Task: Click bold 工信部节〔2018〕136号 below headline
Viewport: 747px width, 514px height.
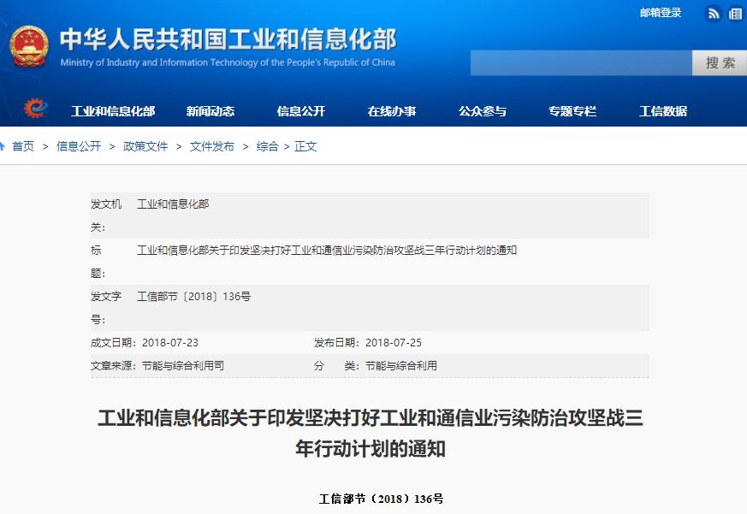Action: coord(381,499)
